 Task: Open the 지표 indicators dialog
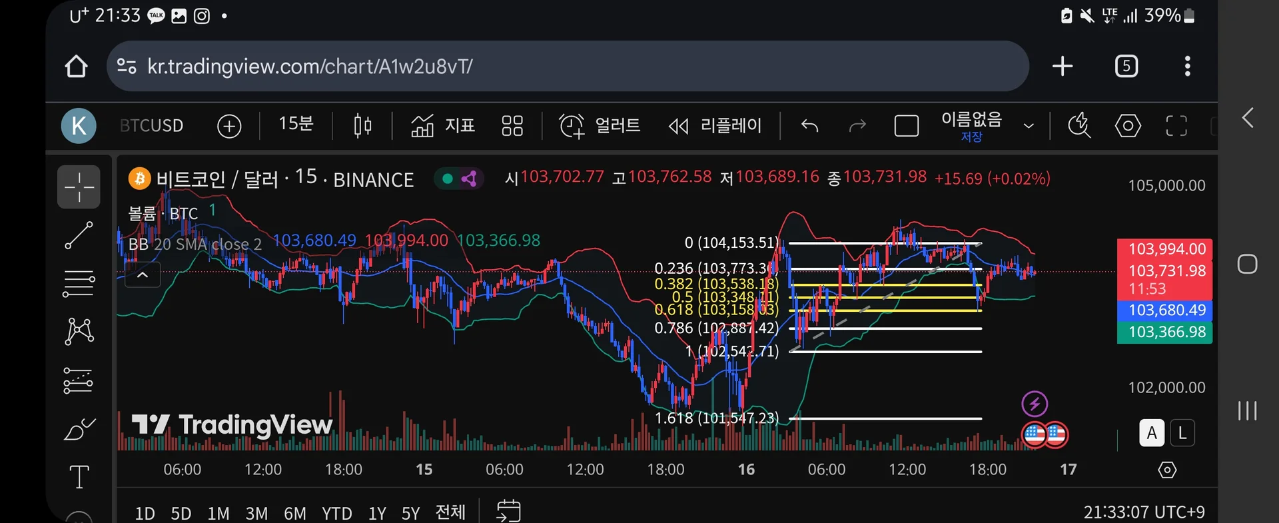(442, 126)
